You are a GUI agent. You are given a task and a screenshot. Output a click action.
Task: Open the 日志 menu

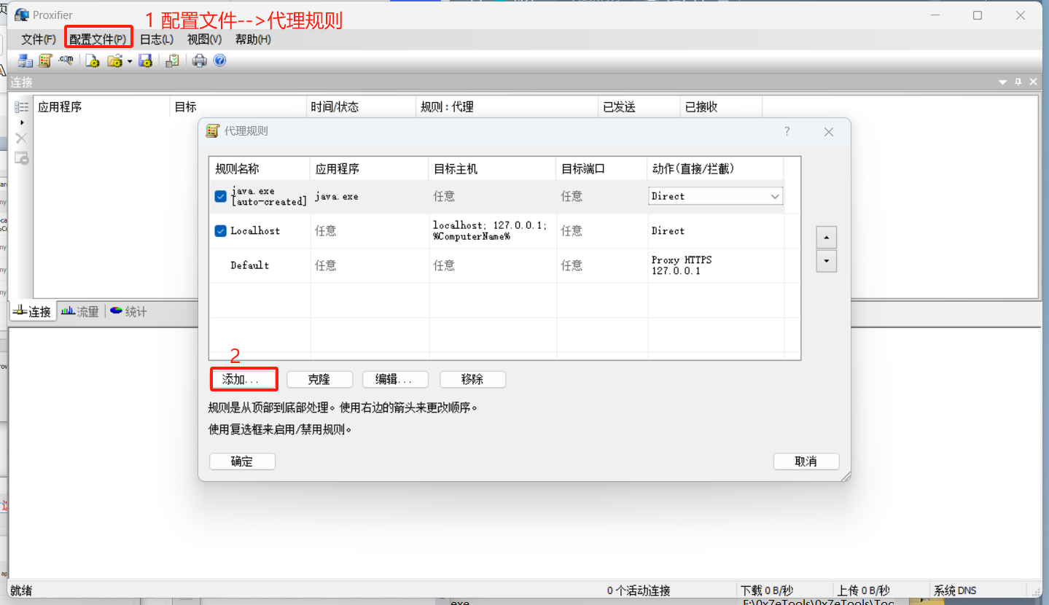click(155, 39)
